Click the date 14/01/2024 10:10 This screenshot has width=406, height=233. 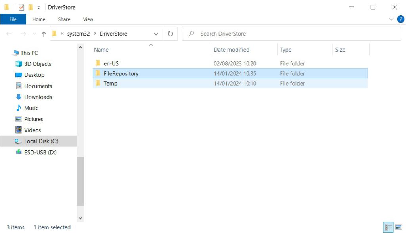pos(235,83)
